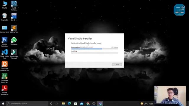Screen dimensions: 189x106
Task: Switch to Chrome on taskbar
Action: (x=88, y=103)
